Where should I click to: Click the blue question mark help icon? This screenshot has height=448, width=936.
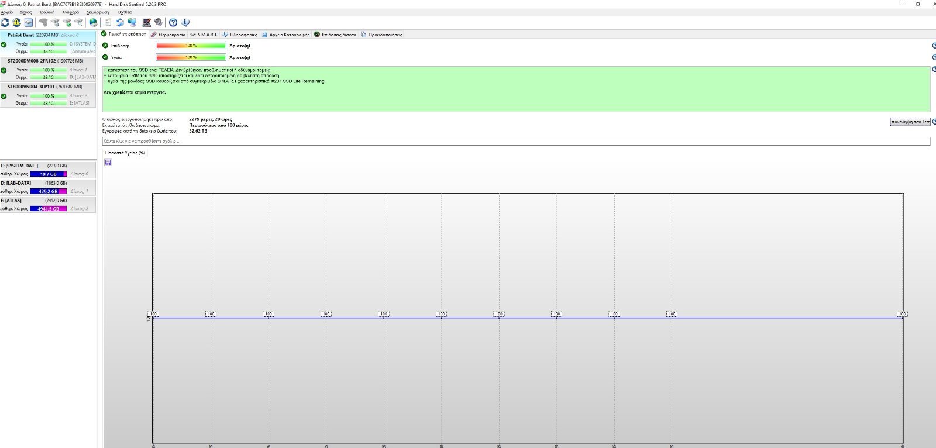[173, 22]
